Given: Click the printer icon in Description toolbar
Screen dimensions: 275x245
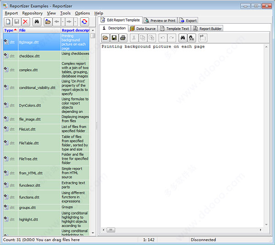Looking at the screenshot, I should point(123,38).
